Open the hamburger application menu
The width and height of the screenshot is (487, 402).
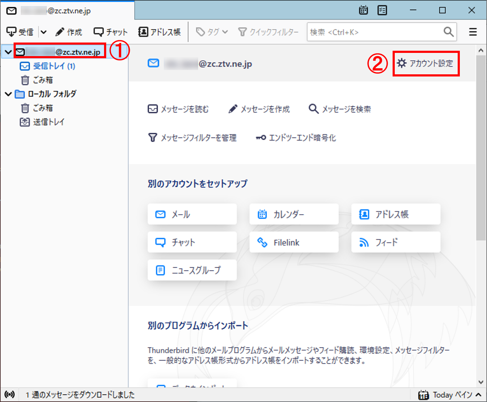pos(473,32)
